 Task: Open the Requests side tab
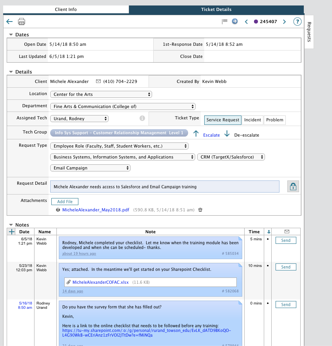[309, 32]
